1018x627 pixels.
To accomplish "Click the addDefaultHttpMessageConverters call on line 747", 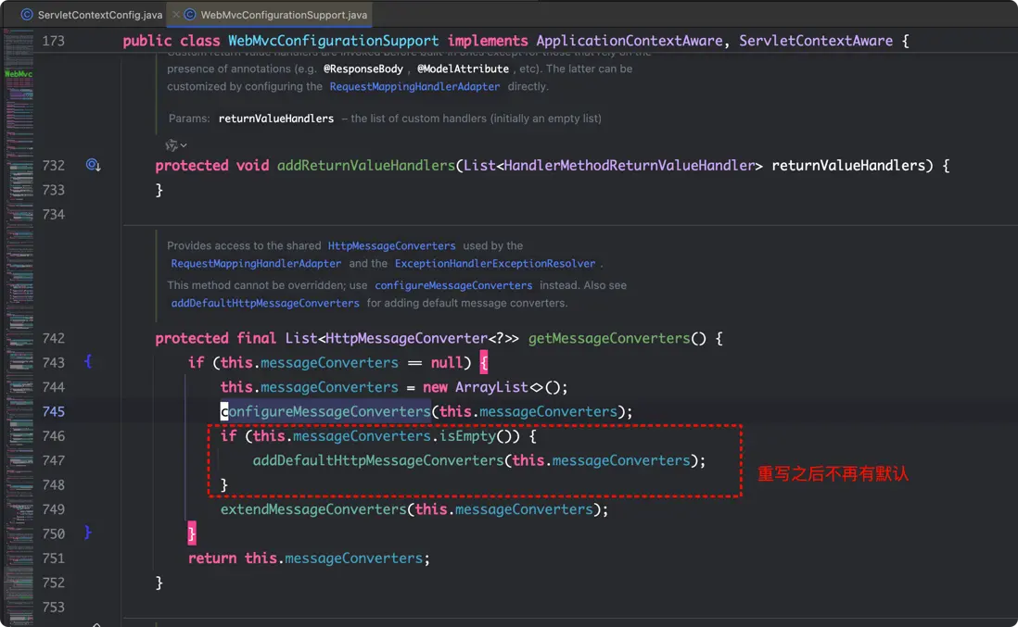I will pos(378,460).
